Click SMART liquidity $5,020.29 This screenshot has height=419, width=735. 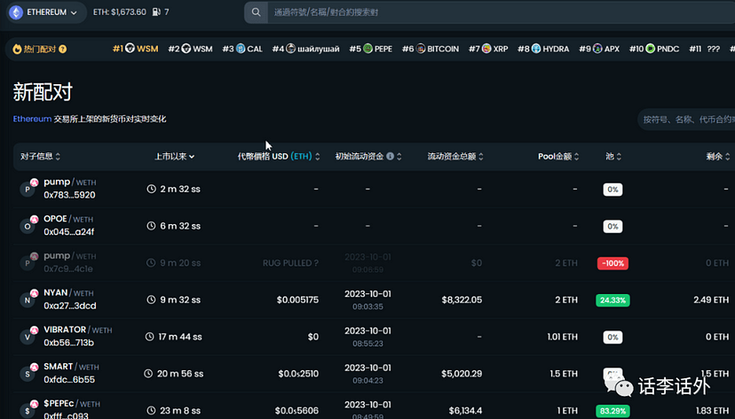[462, 374]
